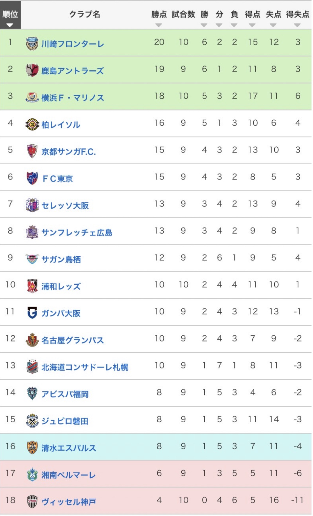
Task: Click the Kawasaki Frontale club crest icon
Action: coord(32,43)
